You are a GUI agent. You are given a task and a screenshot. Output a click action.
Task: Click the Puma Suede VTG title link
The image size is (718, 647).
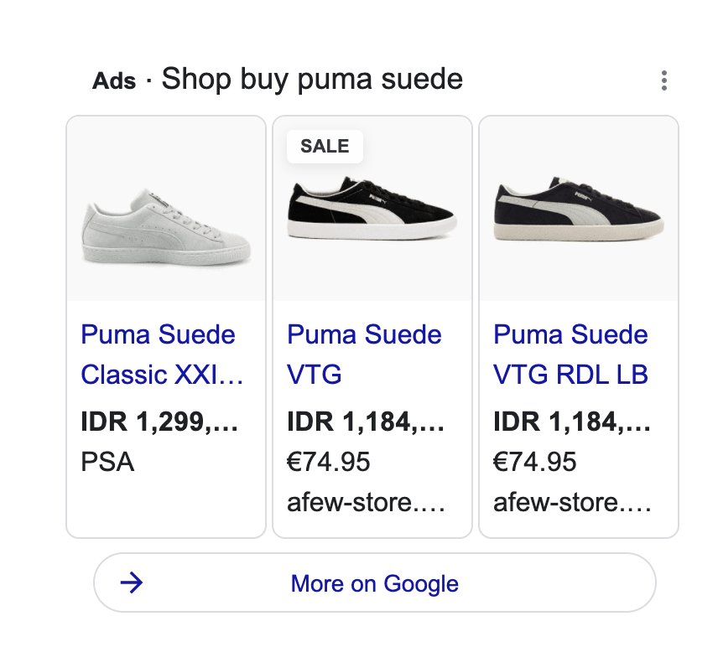364,355
